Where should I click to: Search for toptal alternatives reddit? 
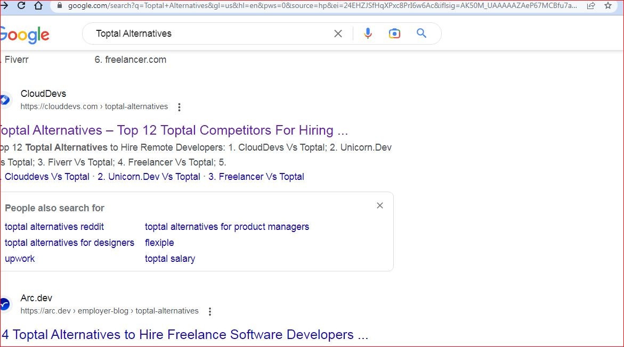pos(54,227)
